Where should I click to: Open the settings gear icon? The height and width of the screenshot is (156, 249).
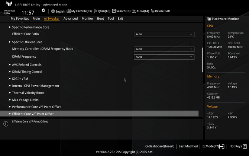43,10
